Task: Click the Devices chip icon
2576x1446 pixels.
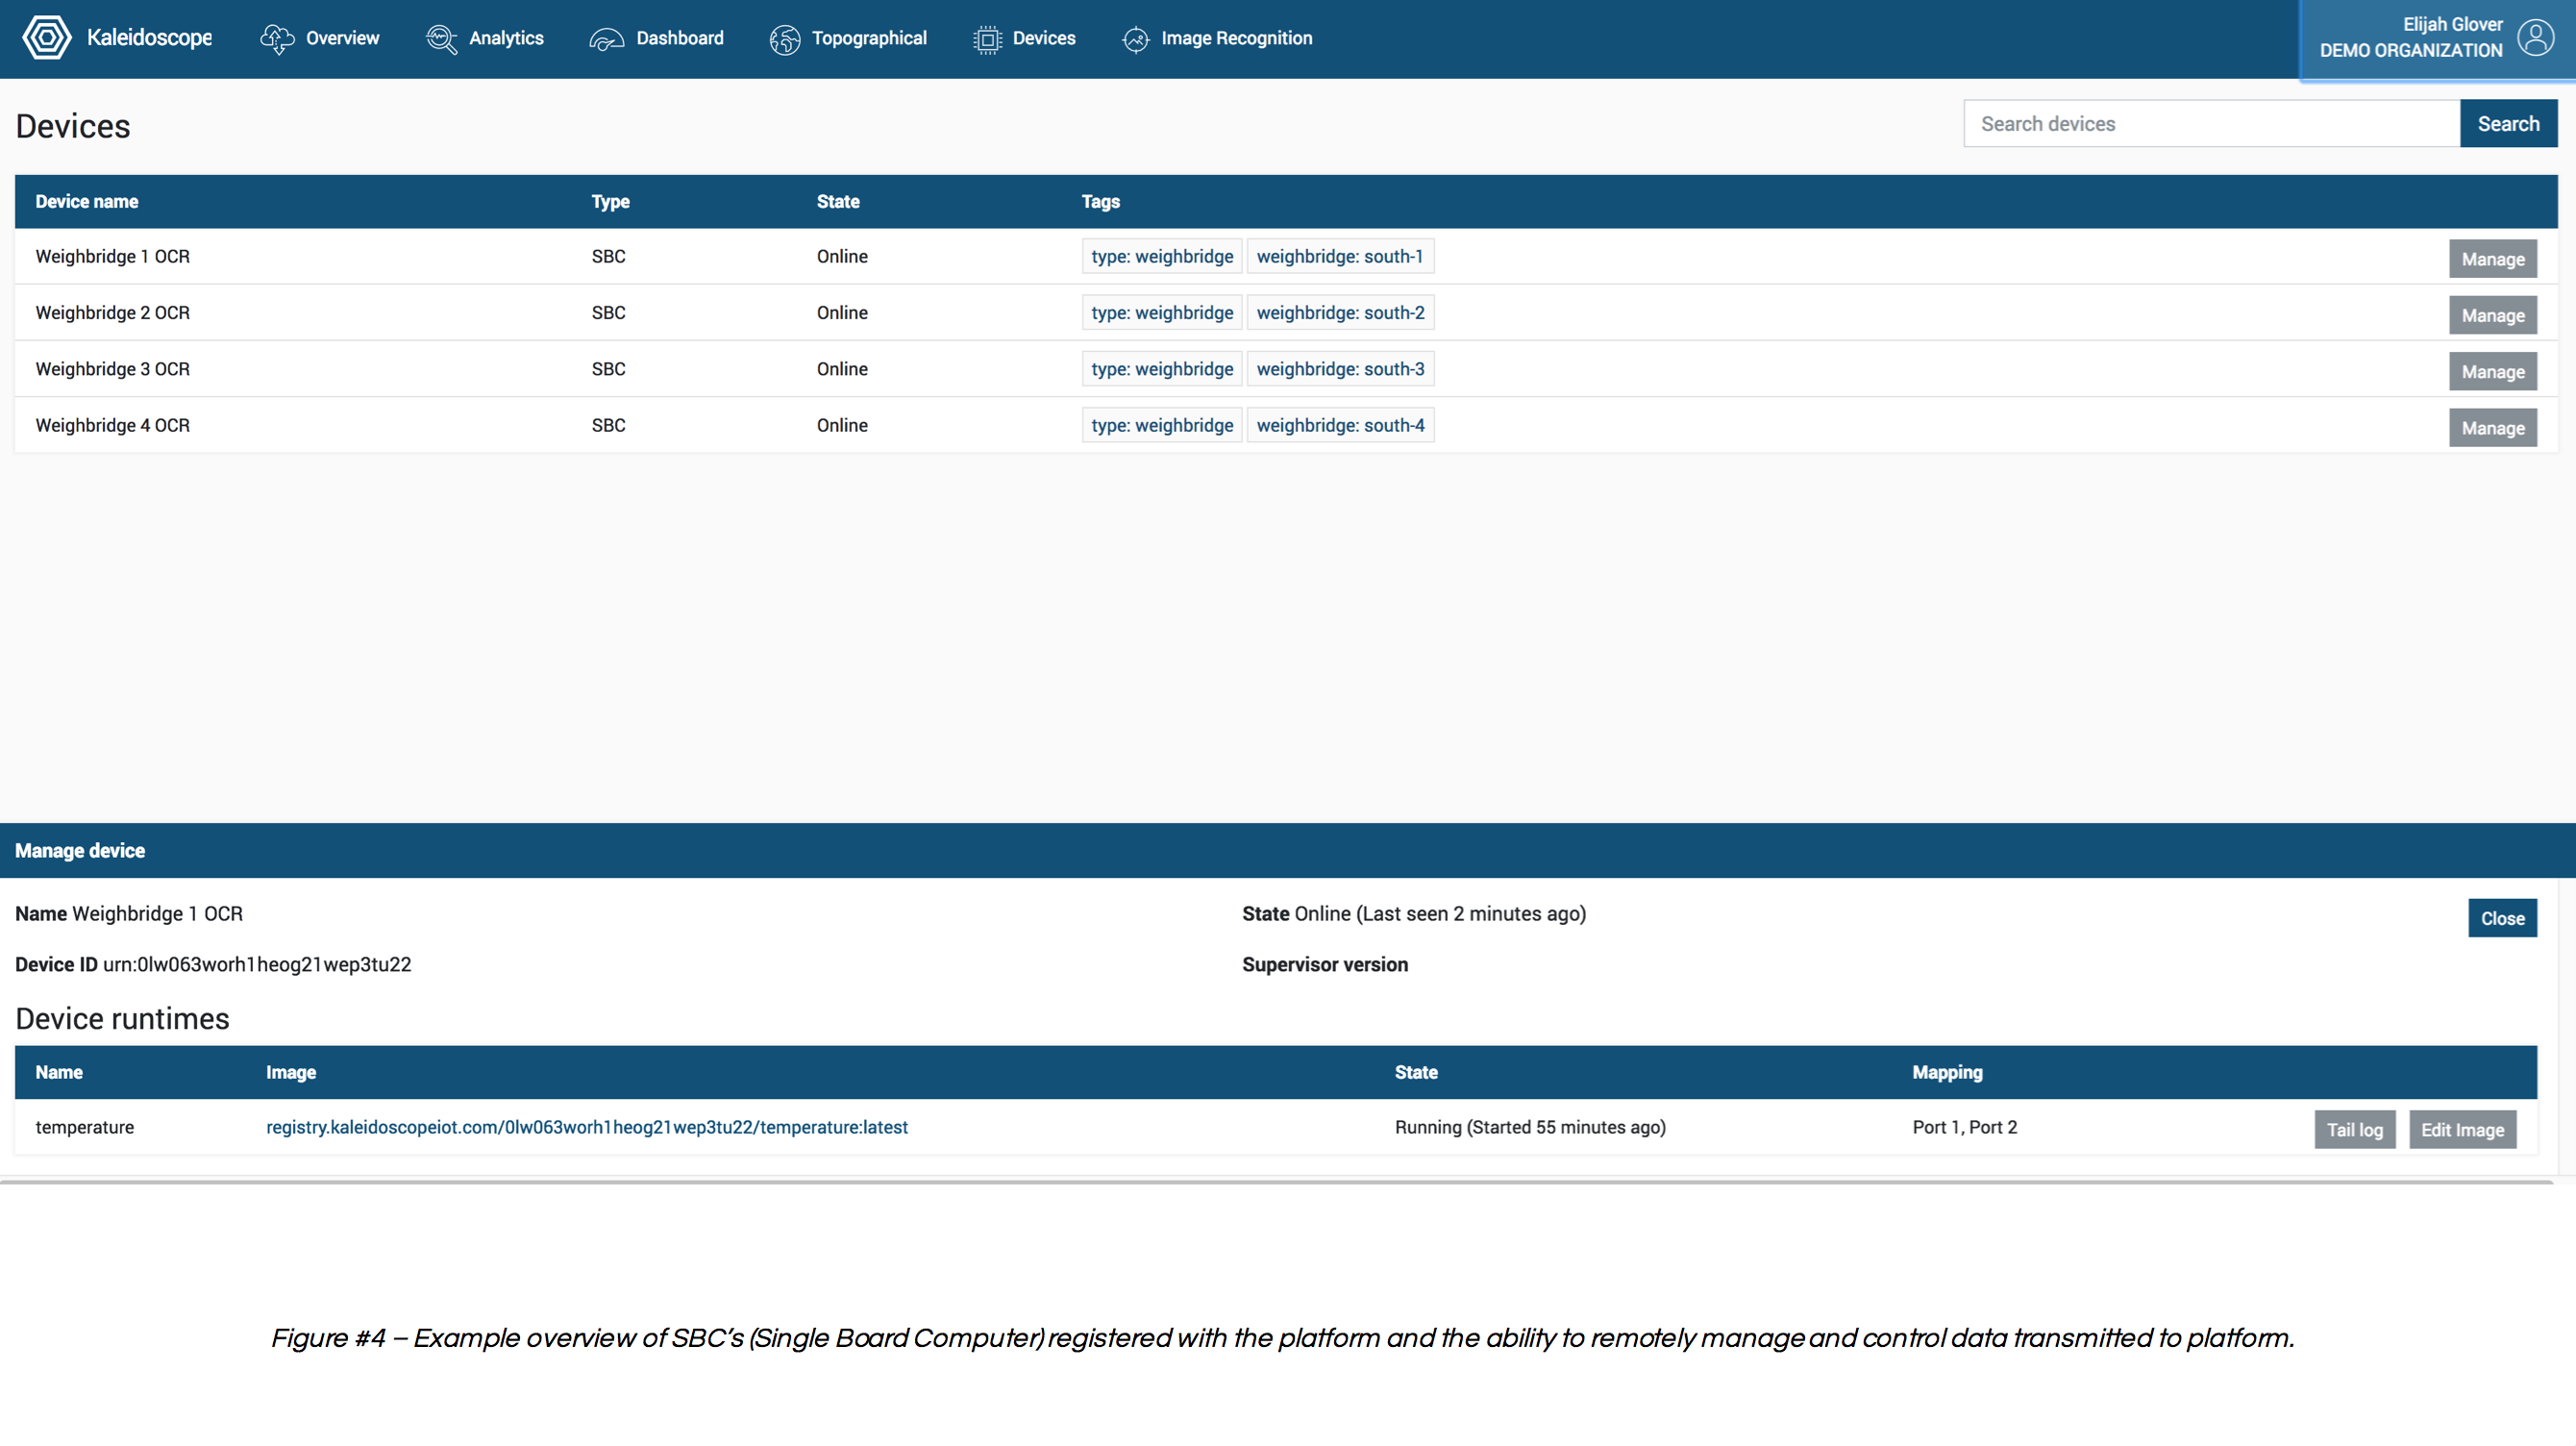Action: pyautogui.click(x=987, y=39)
